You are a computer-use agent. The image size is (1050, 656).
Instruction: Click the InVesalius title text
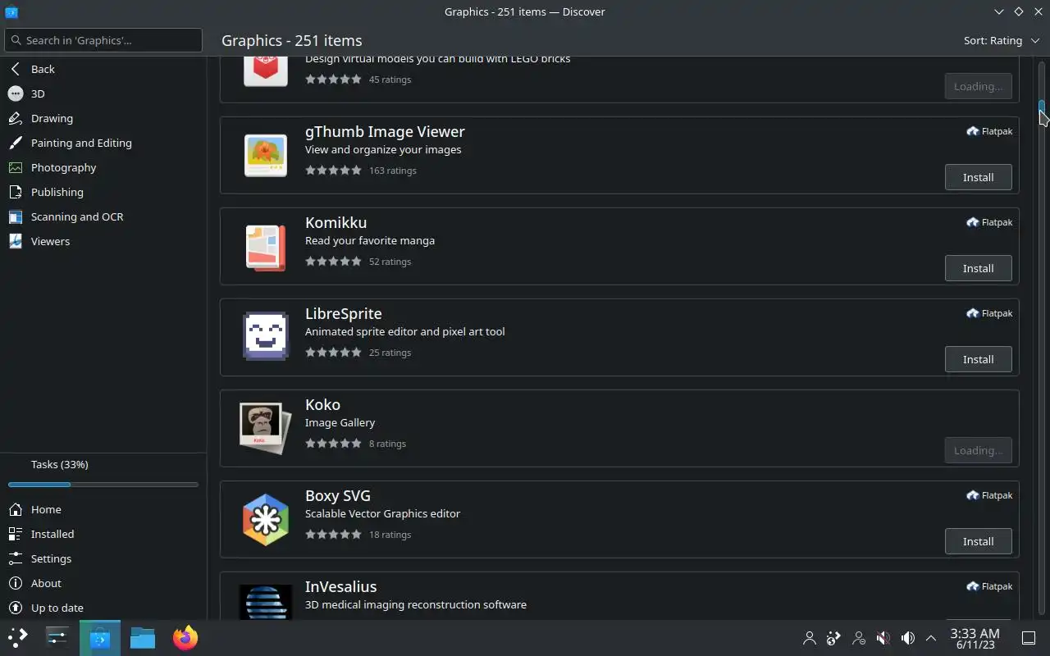tap(340, 586)
